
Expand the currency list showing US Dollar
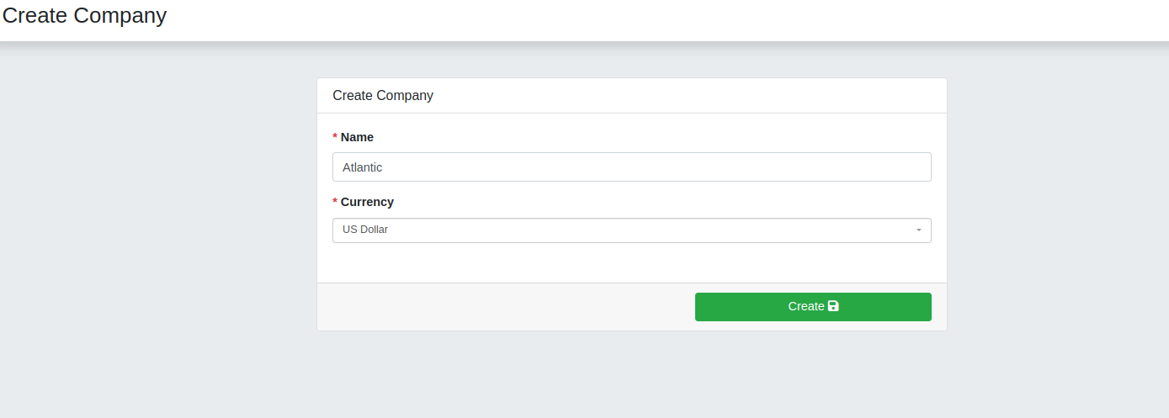pyautogui.click(x=632, y=230)
